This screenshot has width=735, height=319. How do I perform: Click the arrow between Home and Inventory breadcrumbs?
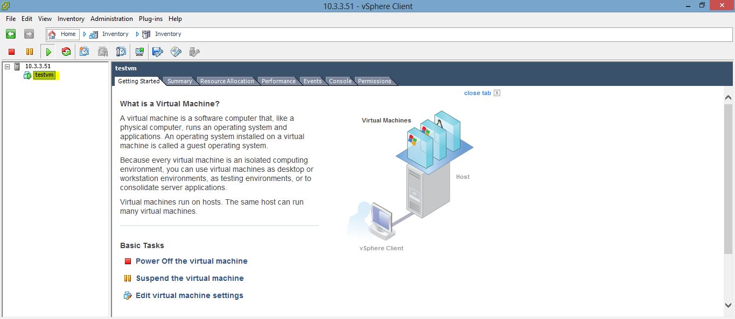coord(85,34)
